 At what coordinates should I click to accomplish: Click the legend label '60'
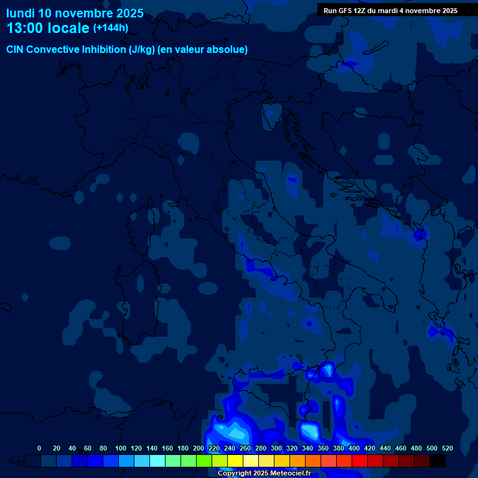[x=88, y=448]
